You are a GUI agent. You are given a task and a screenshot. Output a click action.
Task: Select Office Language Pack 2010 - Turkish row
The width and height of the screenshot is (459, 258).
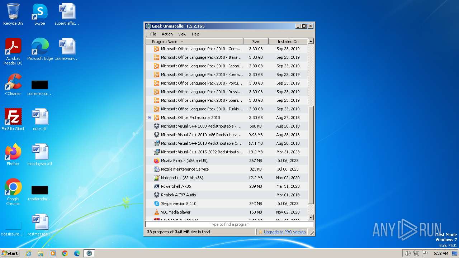227,109
